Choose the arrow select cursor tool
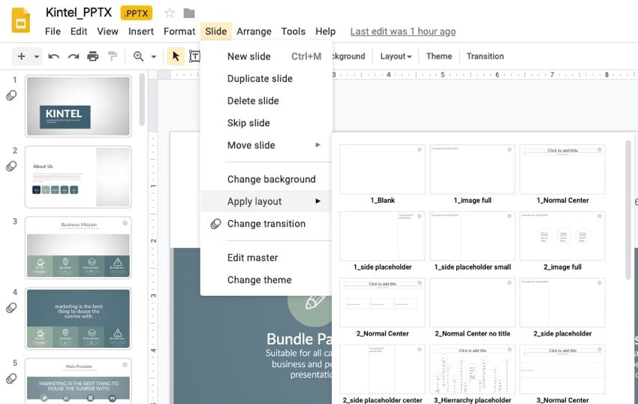Image resolution: width=638 pixels, height=404 pixels. point(176,56)
